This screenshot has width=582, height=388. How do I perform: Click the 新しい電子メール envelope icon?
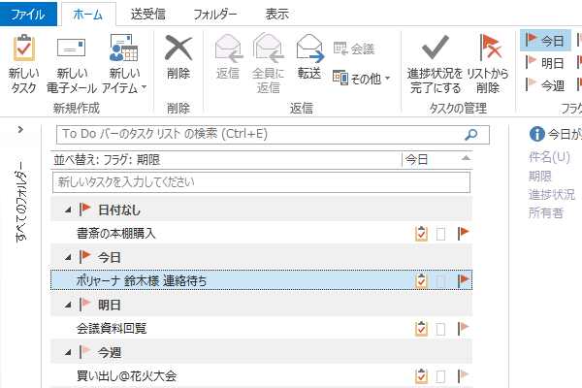[71, 48]
